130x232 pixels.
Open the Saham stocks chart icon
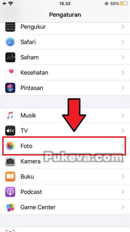[x=10, y=57]
